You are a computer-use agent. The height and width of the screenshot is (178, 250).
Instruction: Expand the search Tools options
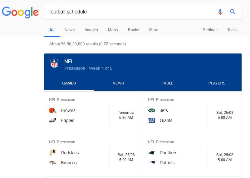[232, 30]
